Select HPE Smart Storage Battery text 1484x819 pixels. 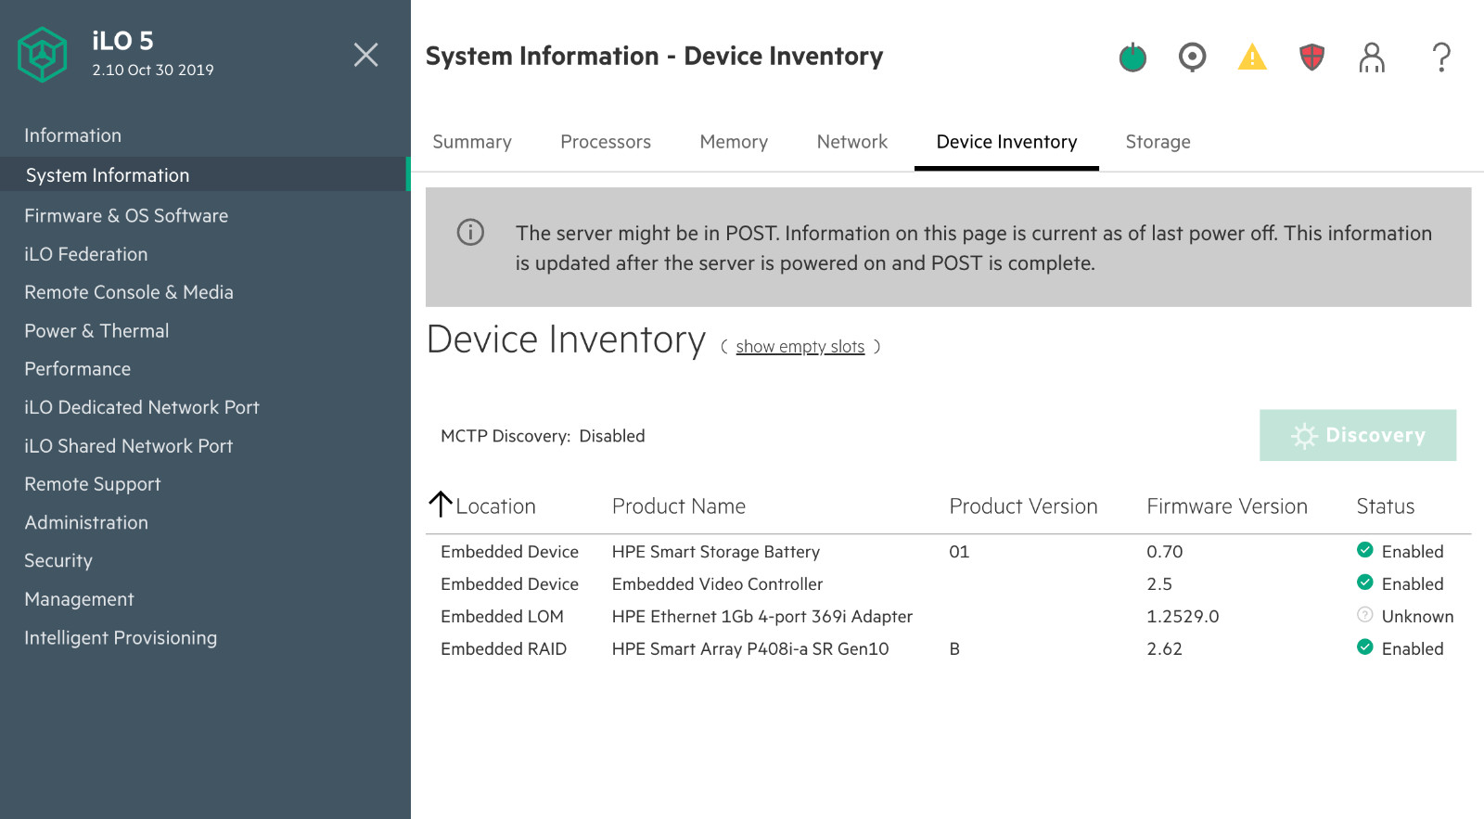point(716,552)
